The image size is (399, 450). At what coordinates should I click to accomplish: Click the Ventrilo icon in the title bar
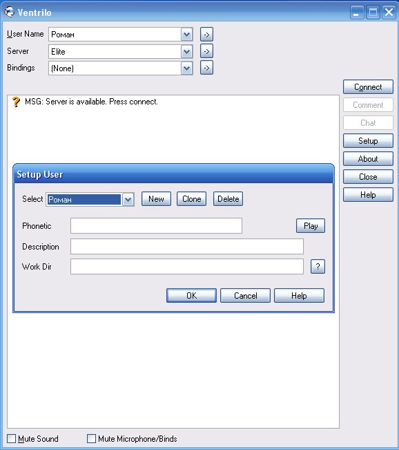[x=10, y=12]
